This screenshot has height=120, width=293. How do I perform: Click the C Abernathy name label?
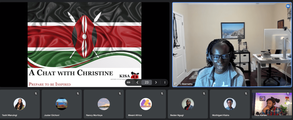click(186, 84)
